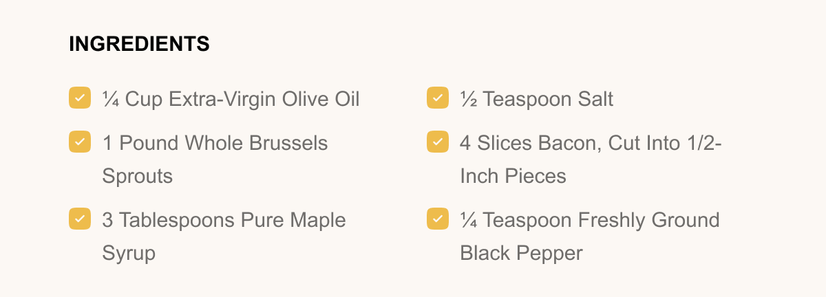The width and height of the screenshot is (826, 297).
Task: Uncheck the Extra-Virgin Olive Oil checkbox
Action: 80,98
